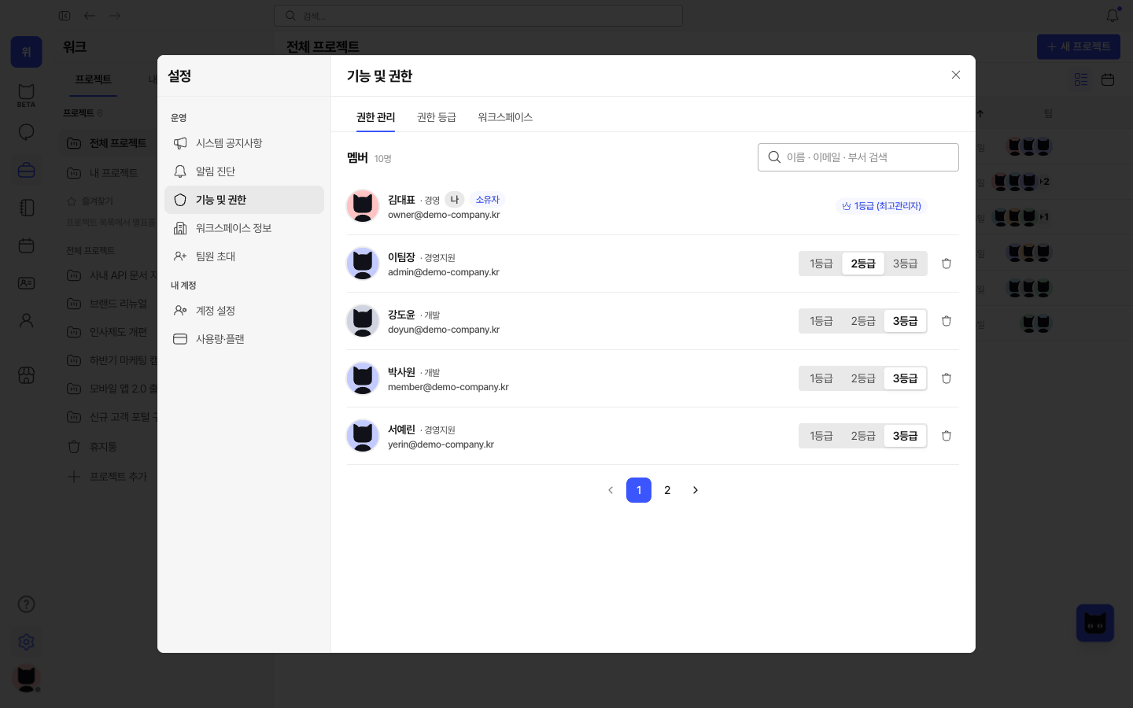Click the briefcase work icon in left rail
The image size is (1133, 708).
pos(26,170)
